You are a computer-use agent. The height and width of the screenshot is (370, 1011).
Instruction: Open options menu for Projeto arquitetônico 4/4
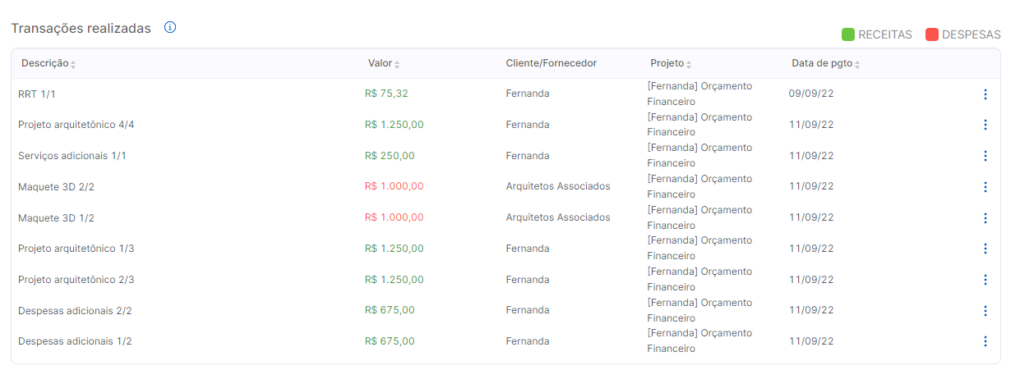point(986,125)
